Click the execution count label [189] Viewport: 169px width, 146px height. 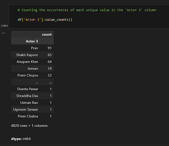click(4, 26)
